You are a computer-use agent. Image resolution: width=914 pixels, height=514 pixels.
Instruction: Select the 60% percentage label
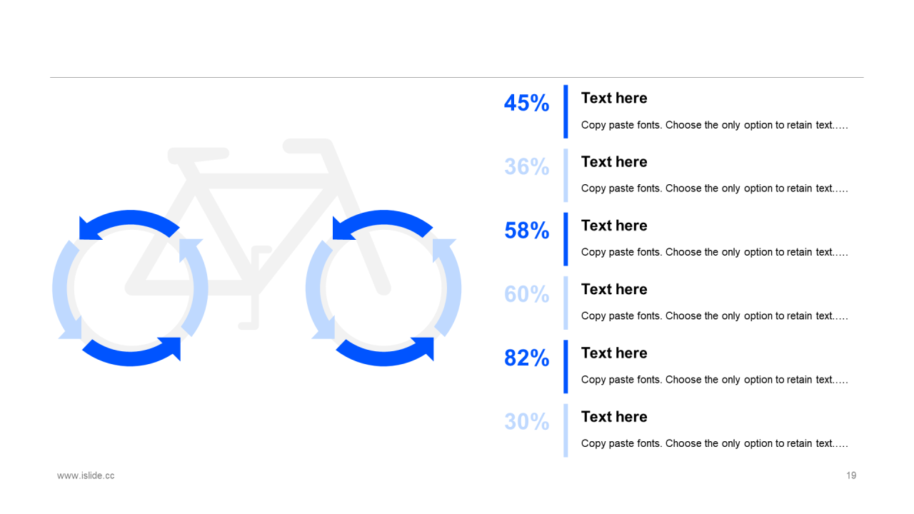tap(527, 293)
